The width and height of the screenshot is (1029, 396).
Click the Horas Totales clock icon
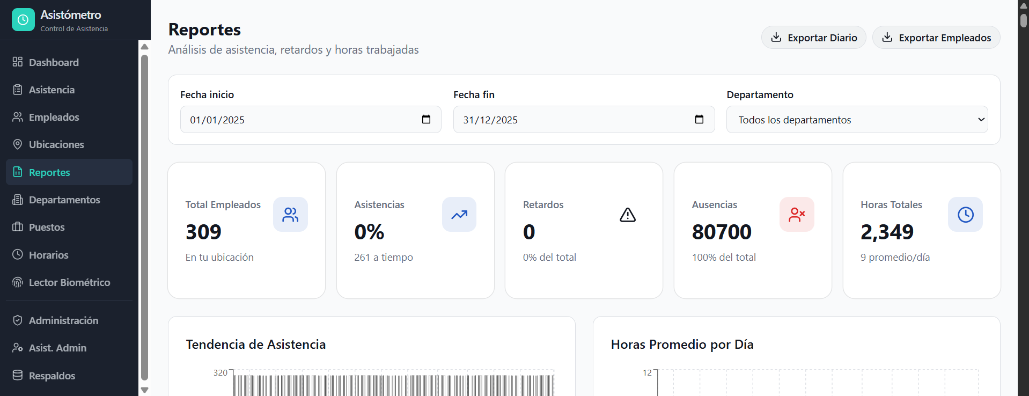click(x=966, y=215)
